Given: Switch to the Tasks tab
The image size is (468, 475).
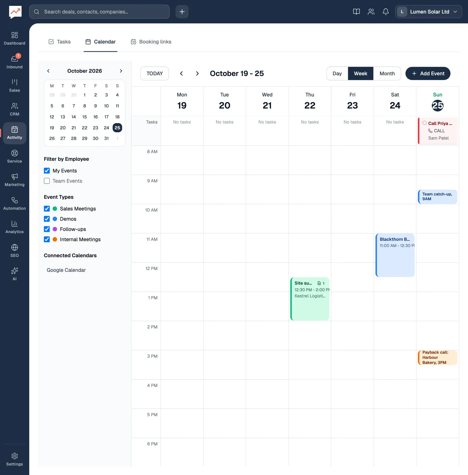Looking at the screenshot, I should [x=60, y=42].
